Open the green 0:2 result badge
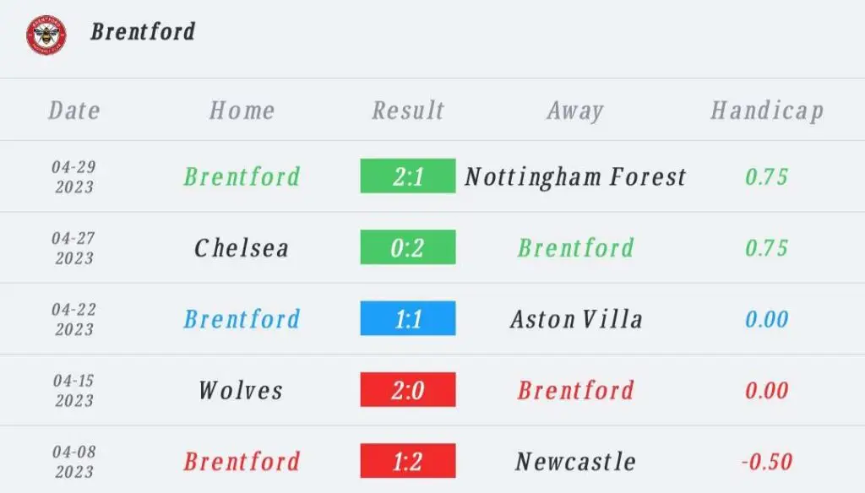This screenshot has width=865, height=493. (408, 247)
